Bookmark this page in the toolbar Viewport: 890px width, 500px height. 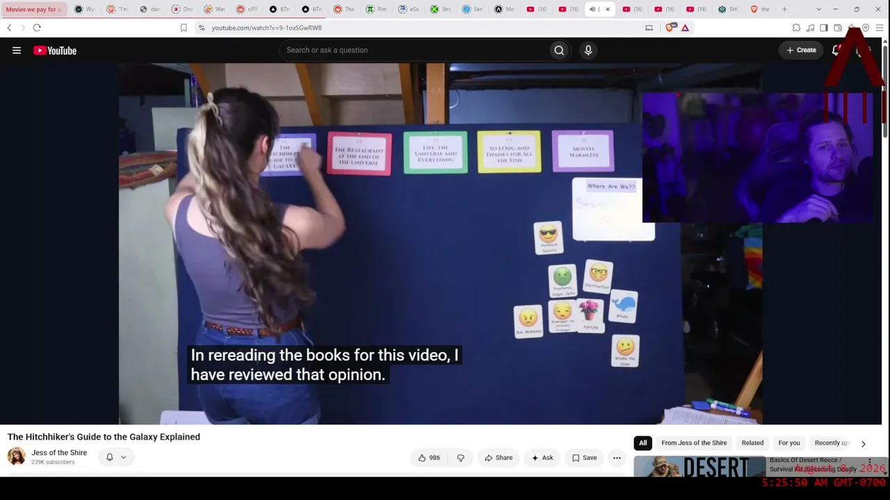184,28
